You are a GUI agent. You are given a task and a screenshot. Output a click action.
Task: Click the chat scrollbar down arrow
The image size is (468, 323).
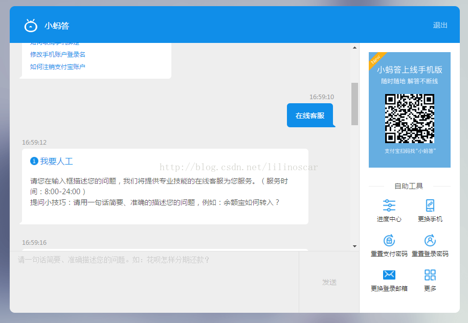click(354, 246)
